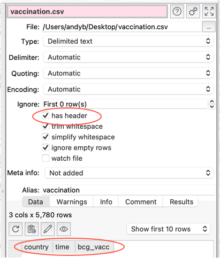Open the Encoding dropdown
The width and height of the screenshot is (220, 258).
128,89
